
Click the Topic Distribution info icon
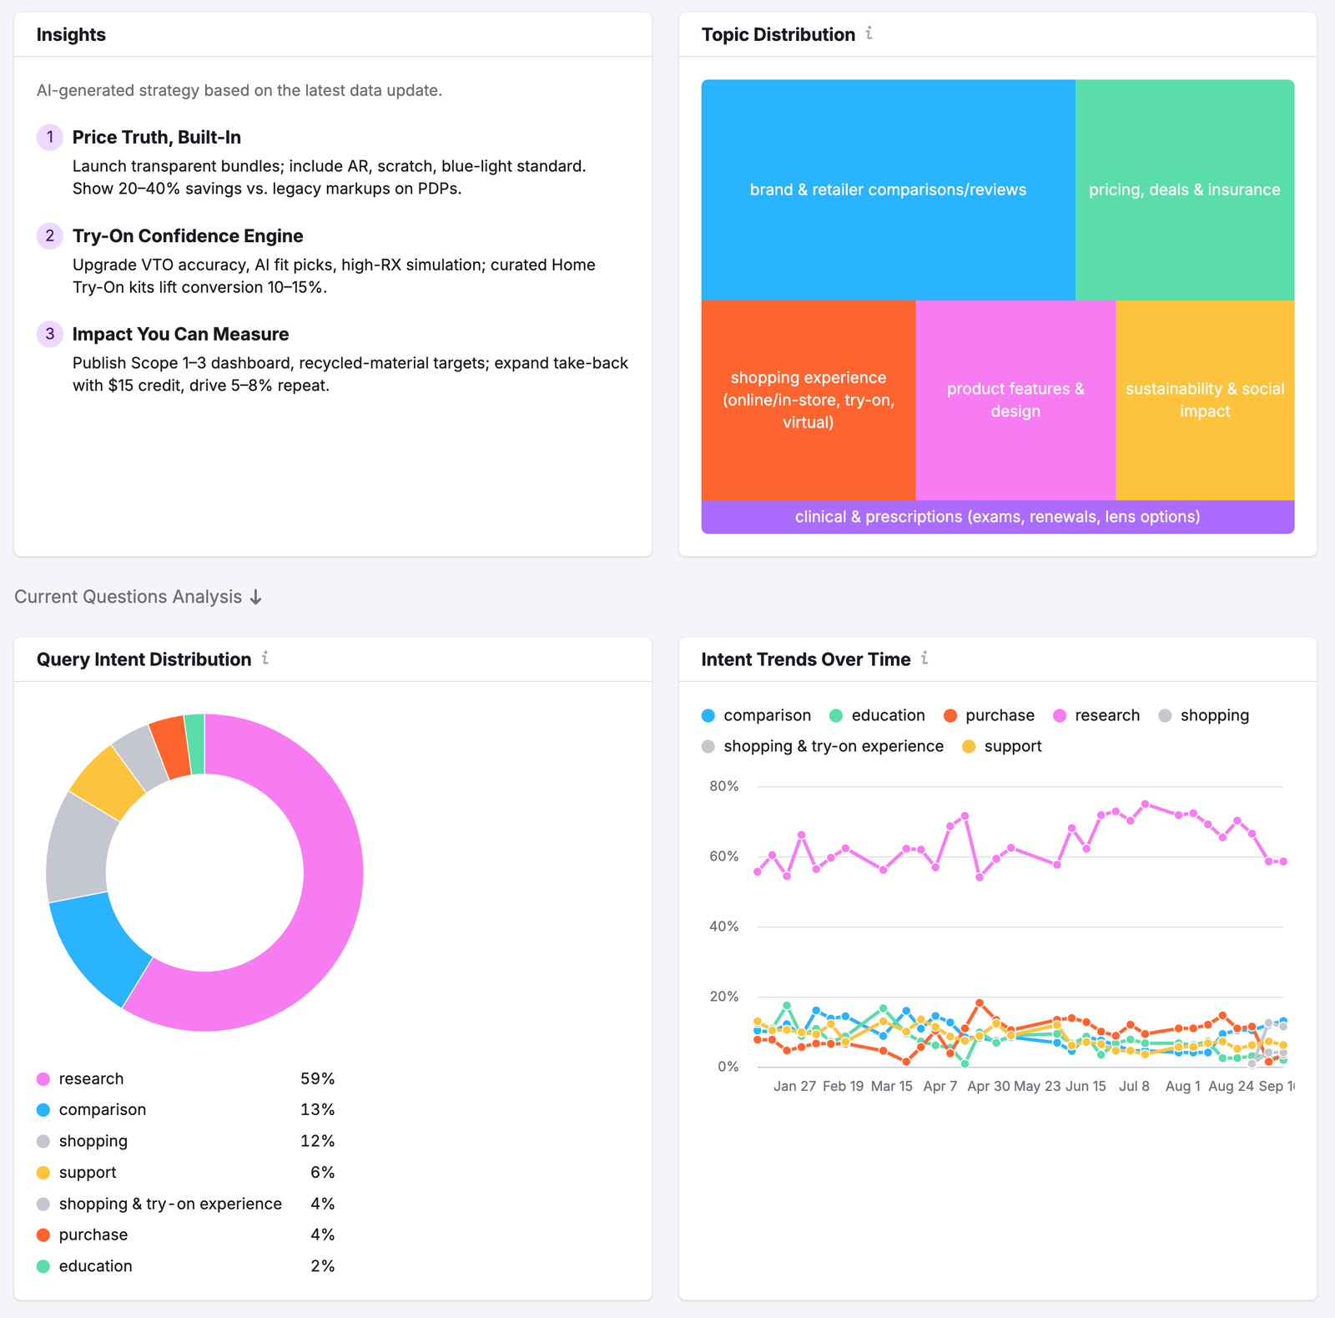tap(870, 34)
